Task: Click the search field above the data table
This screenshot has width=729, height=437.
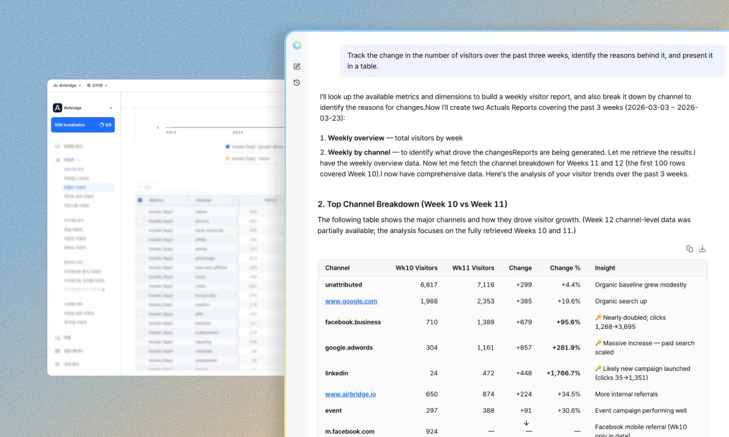Action: coord(171,187)
